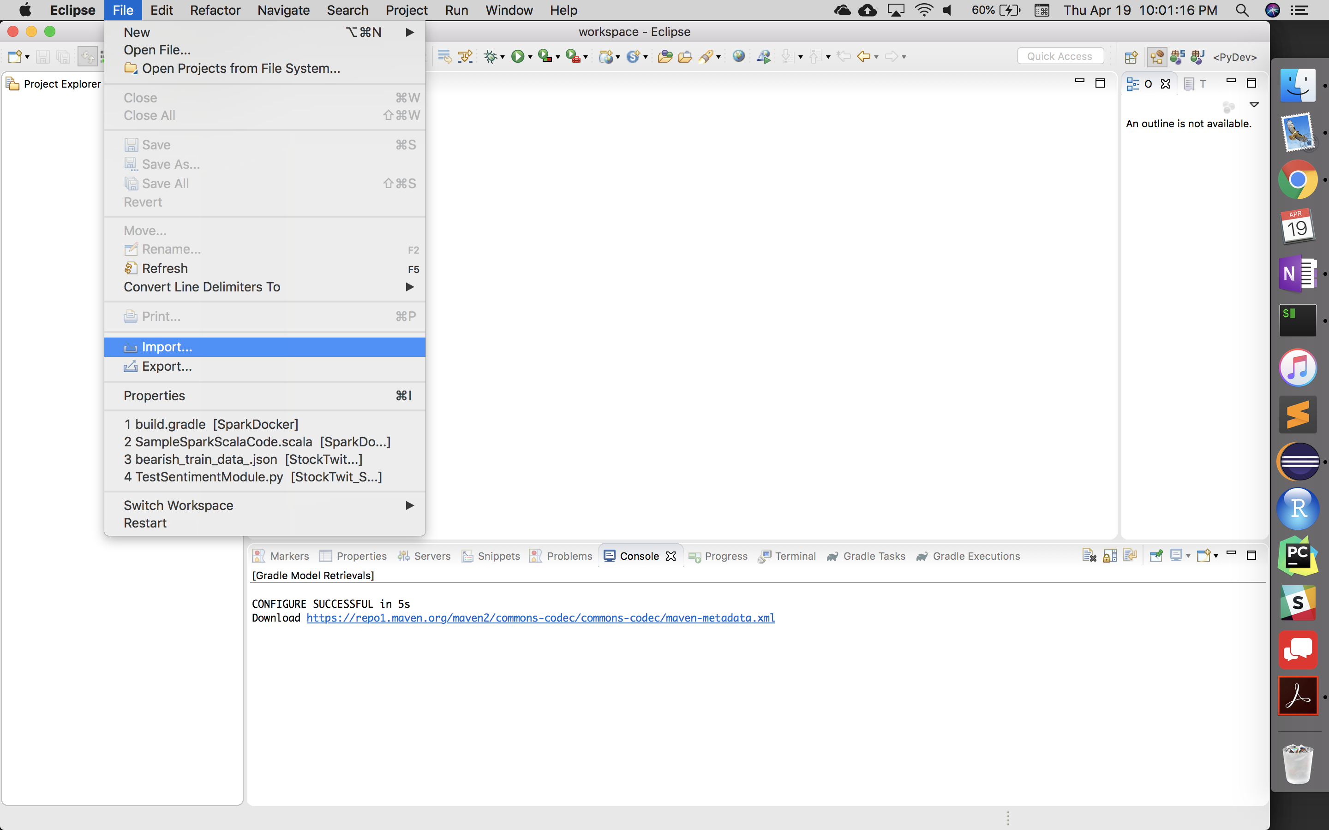Open the maven-metadata.xml download link

[x=540, y=617]
